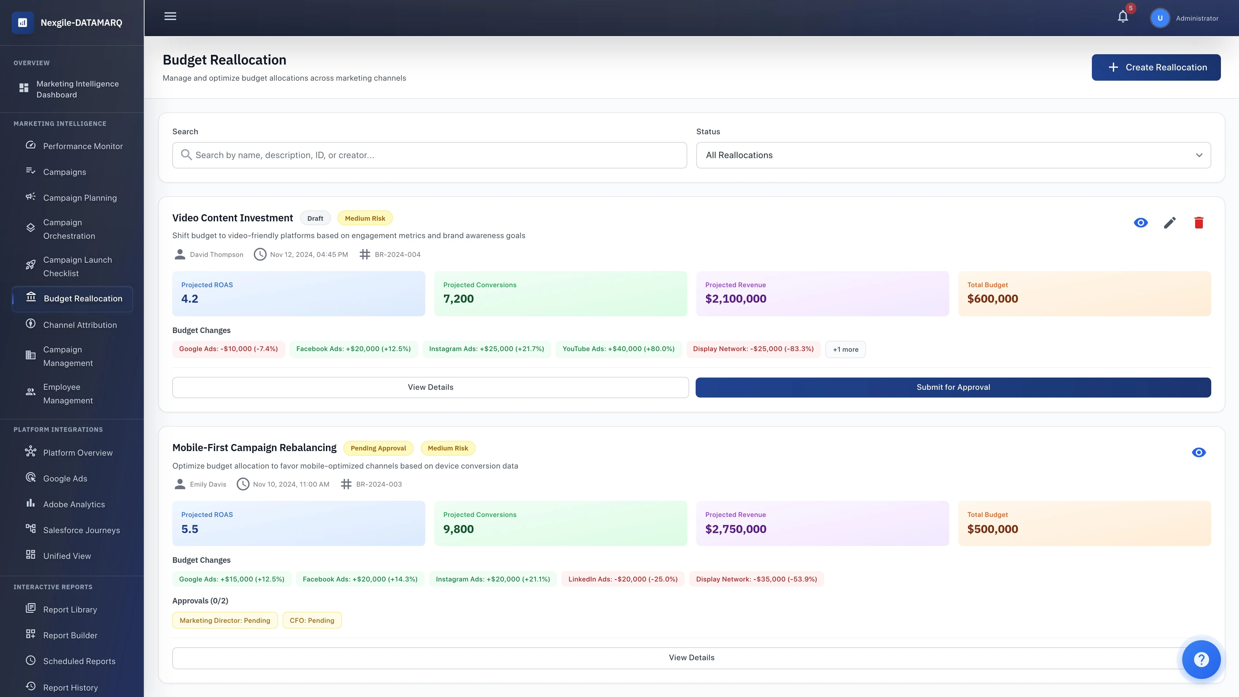Click the Submit for Approval button

pyautogui.click(x=953, y=387)
